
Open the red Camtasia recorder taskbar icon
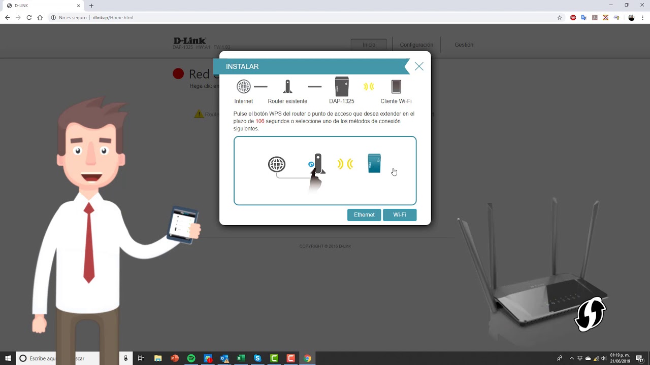(x=291, y=358)
